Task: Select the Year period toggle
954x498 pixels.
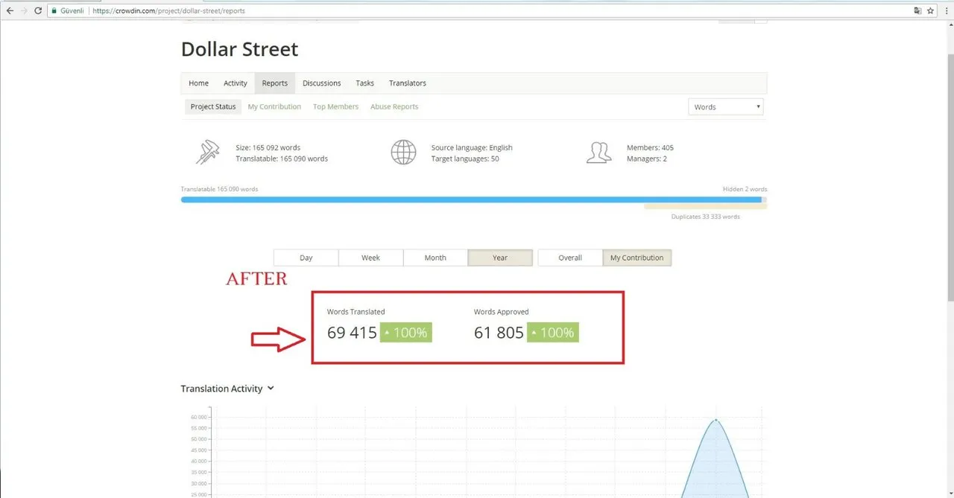Action: coord(500,258)
